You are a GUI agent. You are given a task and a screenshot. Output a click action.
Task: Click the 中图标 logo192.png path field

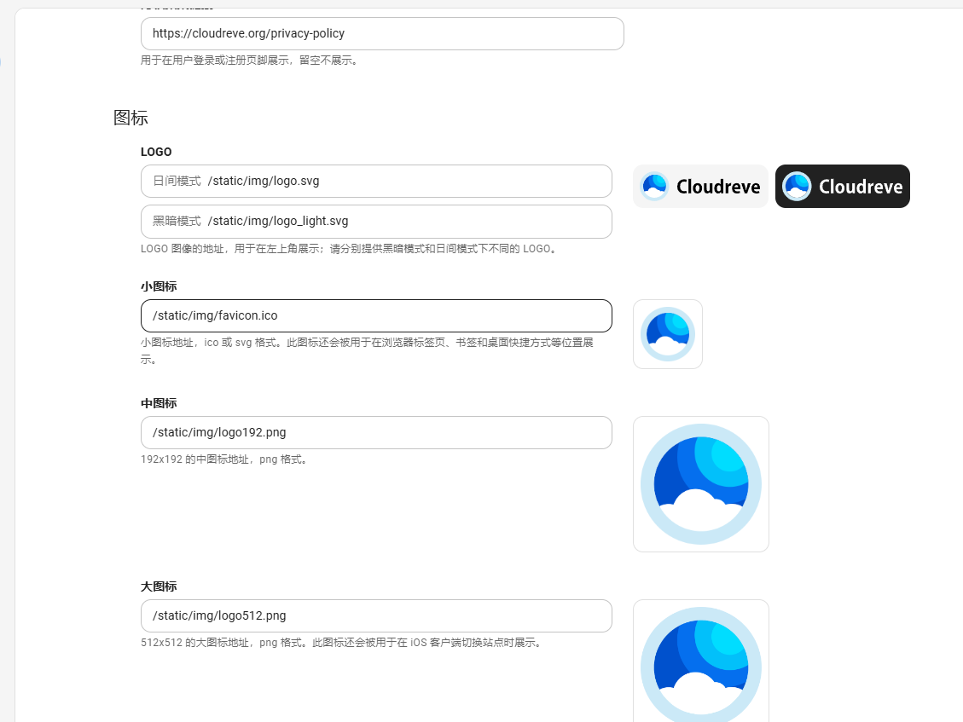pyautogui.click(x=376, y=433)
